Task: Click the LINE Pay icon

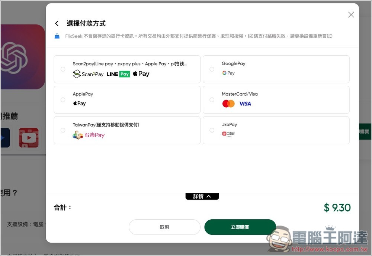Action: [x=118, y=74]
